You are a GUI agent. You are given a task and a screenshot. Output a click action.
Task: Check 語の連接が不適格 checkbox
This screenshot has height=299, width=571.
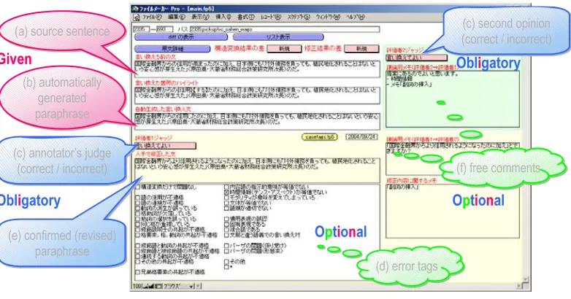point(138,203)
